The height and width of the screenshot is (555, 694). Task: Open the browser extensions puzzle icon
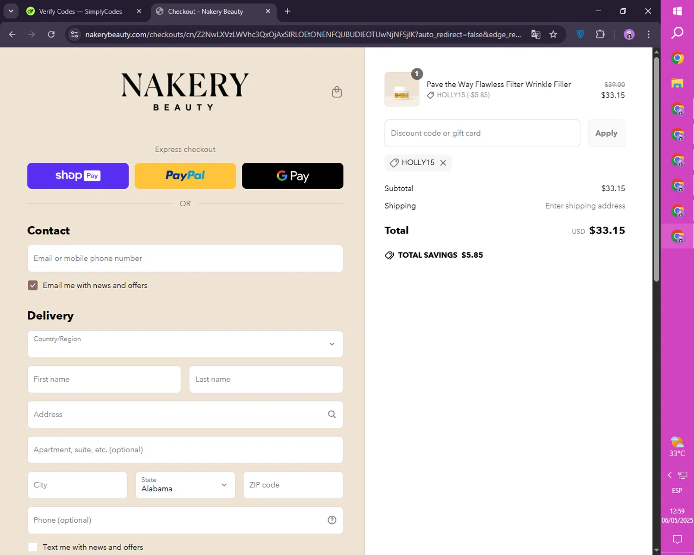coord(600,34)
